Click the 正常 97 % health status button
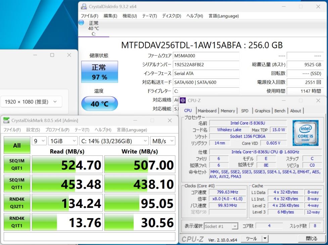This screenshot has height=245, width=328. pos(100,72)
